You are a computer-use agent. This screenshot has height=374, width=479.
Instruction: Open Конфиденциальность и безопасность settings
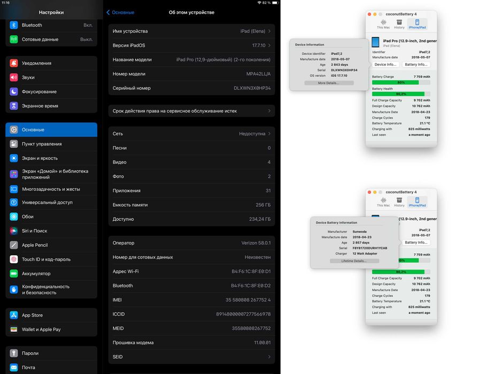point(51,290)
